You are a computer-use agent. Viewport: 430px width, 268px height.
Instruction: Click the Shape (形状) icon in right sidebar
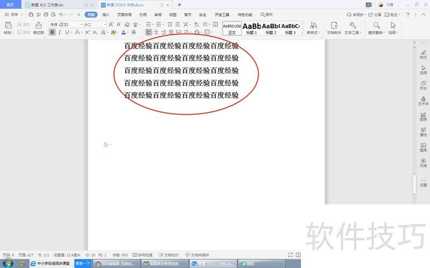pyautogui.click(x=423, y=85)
